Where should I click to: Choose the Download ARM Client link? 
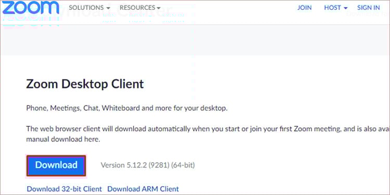pos(143,189)
